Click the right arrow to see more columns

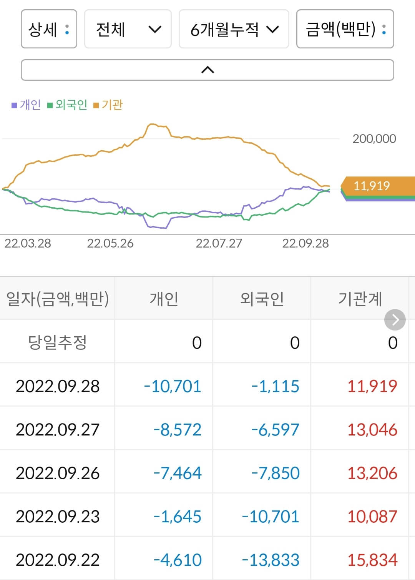[x=394, y=319]
